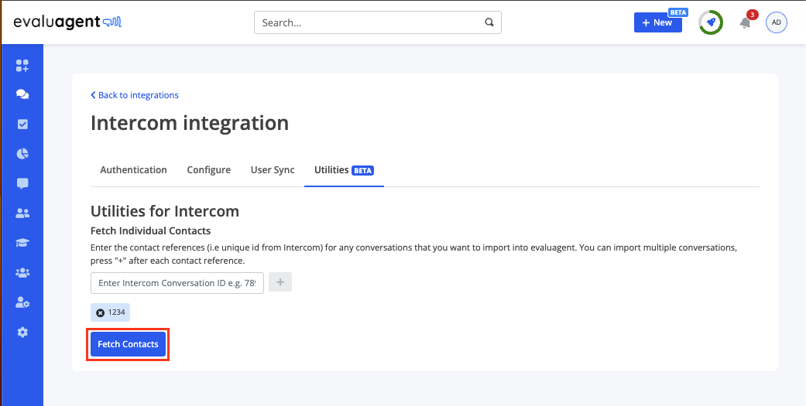This screenshot has height=406, width=806.
Task: Click the plus button to add reference
Action: 280,282
